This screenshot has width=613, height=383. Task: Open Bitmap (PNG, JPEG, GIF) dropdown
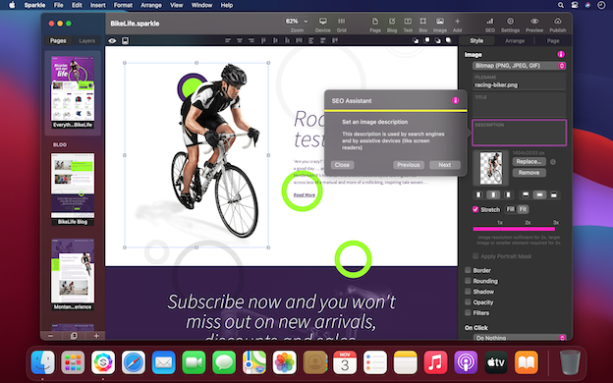pos(519,66)
